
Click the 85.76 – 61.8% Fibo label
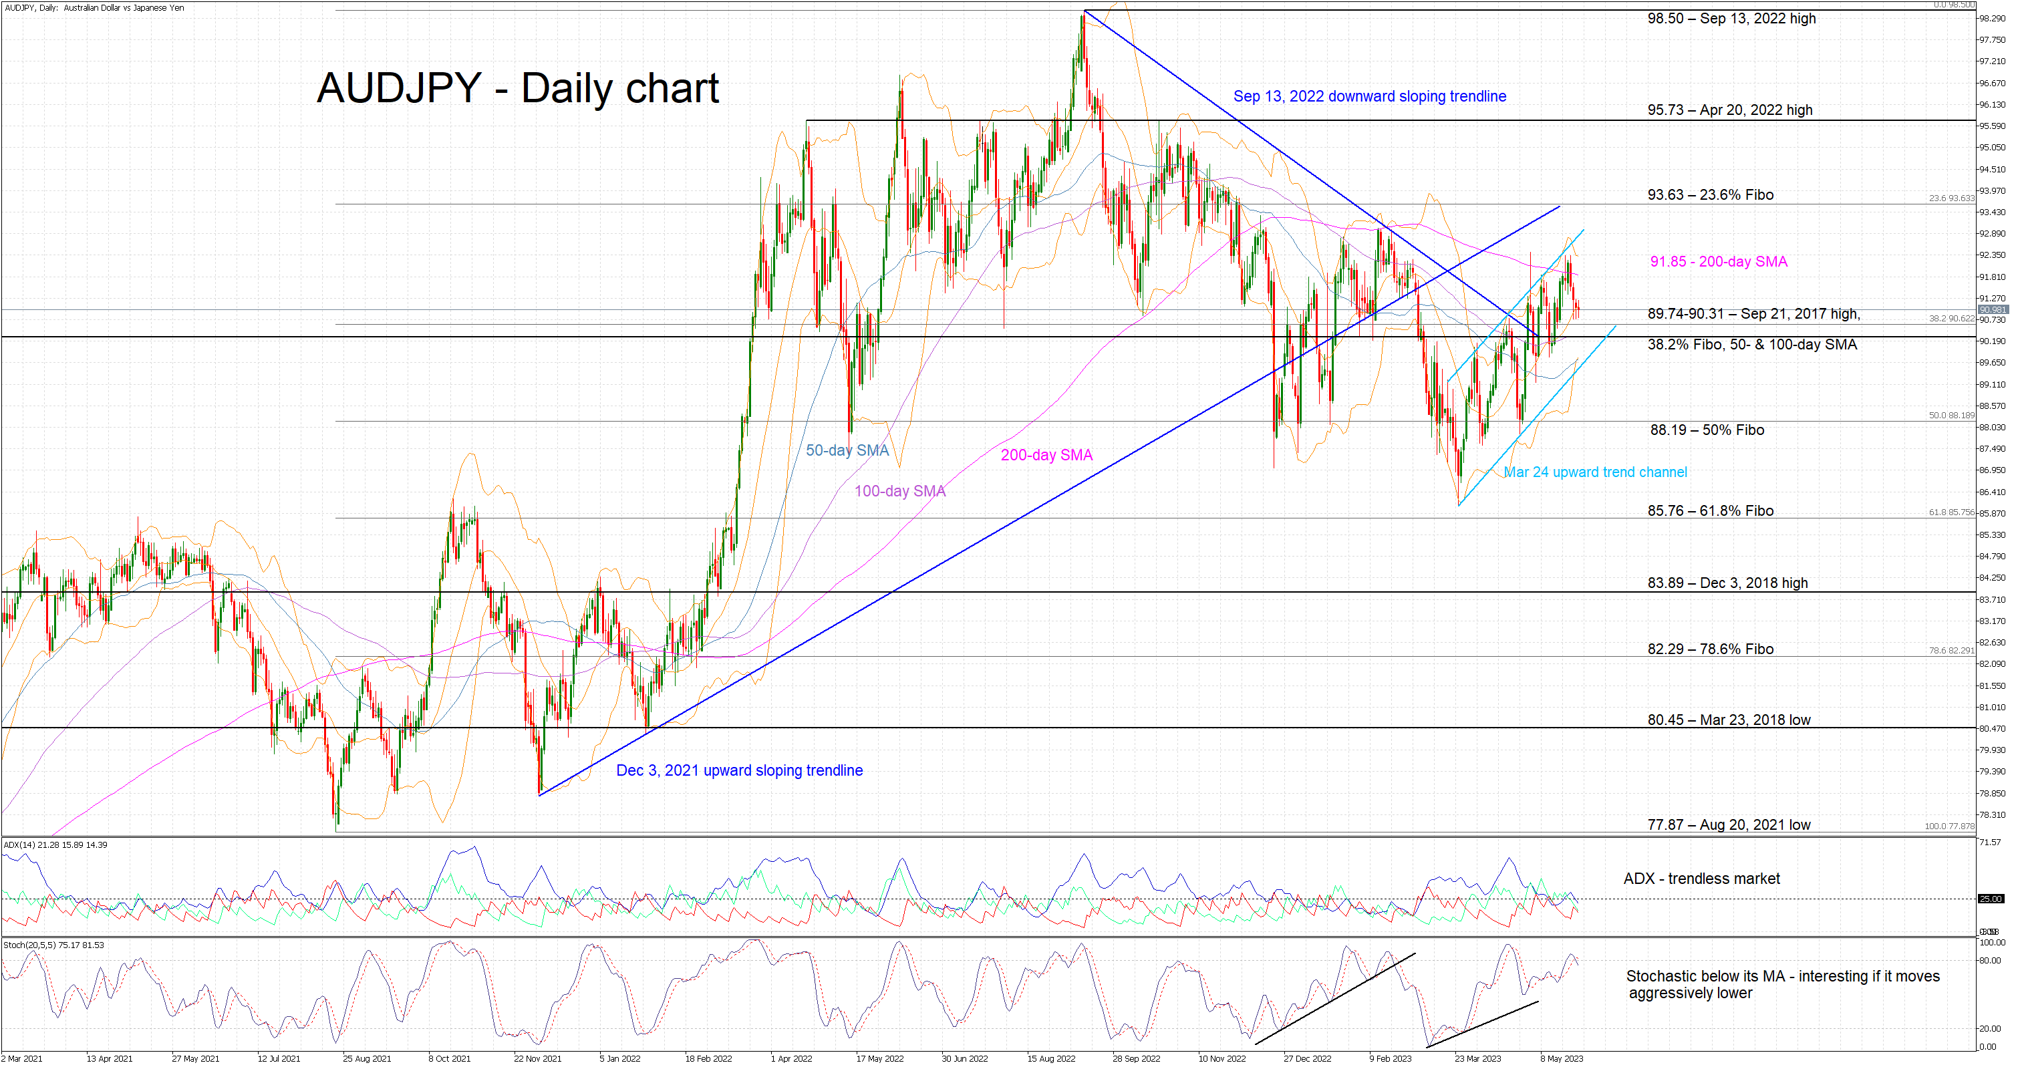[x=1709, y=510]
